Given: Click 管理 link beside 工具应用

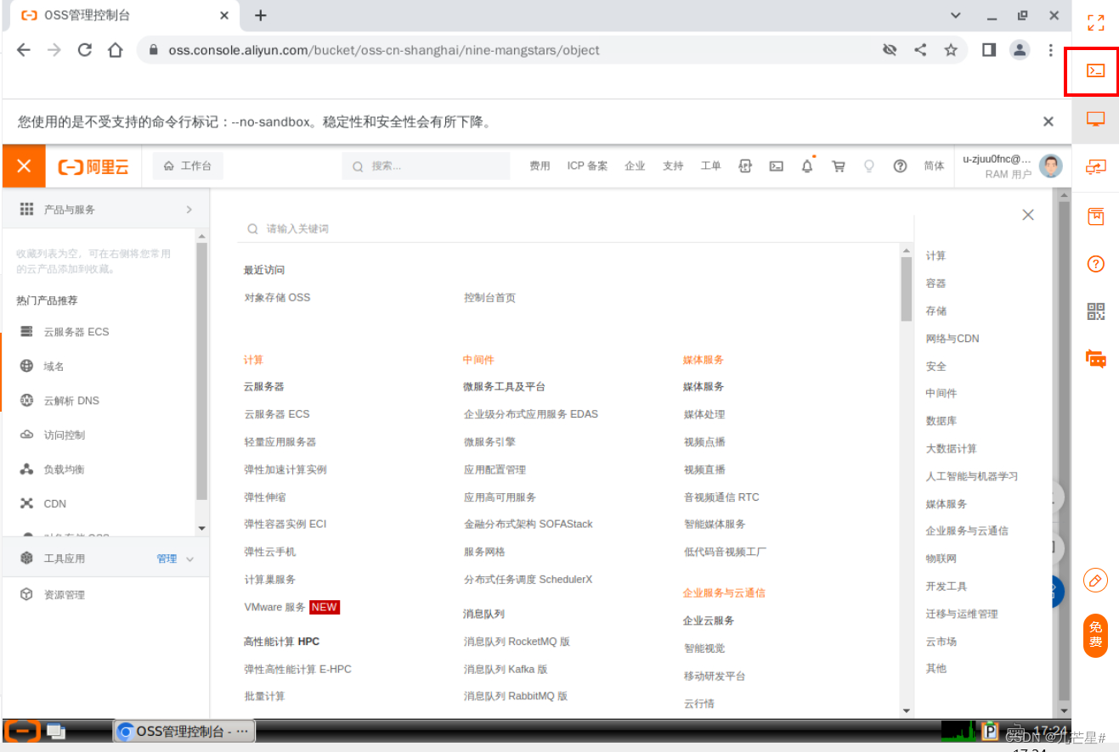Looking at the screenshot, I should (167, 558).
